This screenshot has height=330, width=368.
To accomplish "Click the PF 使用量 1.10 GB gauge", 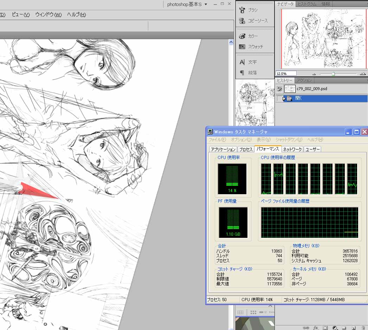I will pyautogui.click(x=233, y=222).
